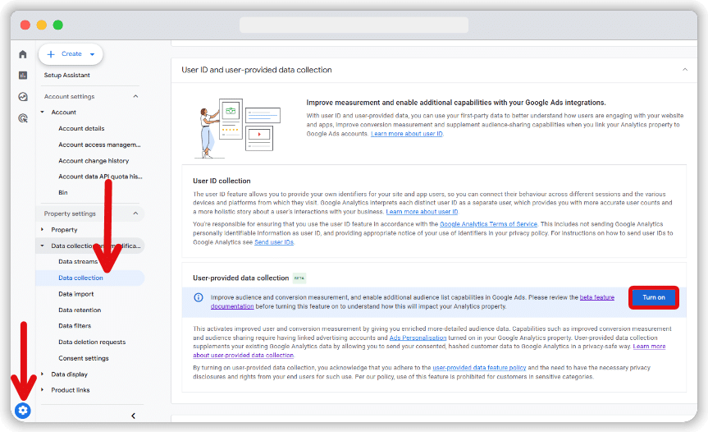Click the BETA badge next to heading
Image resolution: width=708 pixels, height=432 pixels.
tap(299, 278)
